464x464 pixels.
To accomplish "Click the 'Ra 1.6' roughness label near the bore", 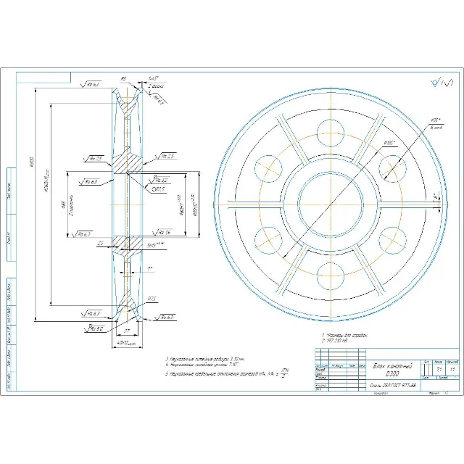I will point(163,233).
